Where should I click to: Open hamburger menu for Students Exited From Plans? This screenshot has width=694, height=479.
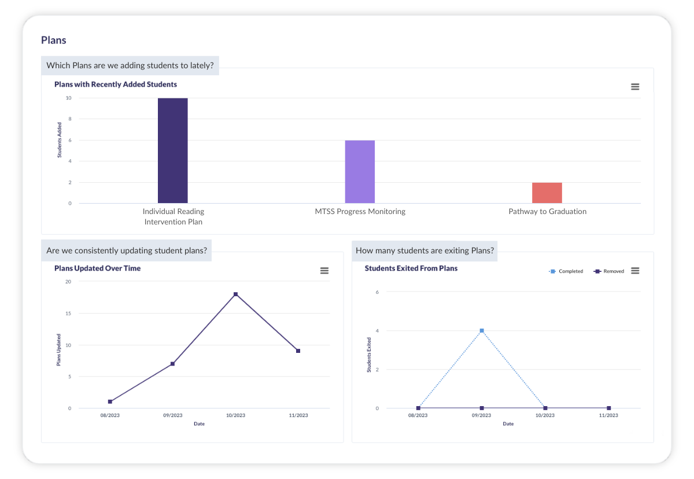click(635, 271)
